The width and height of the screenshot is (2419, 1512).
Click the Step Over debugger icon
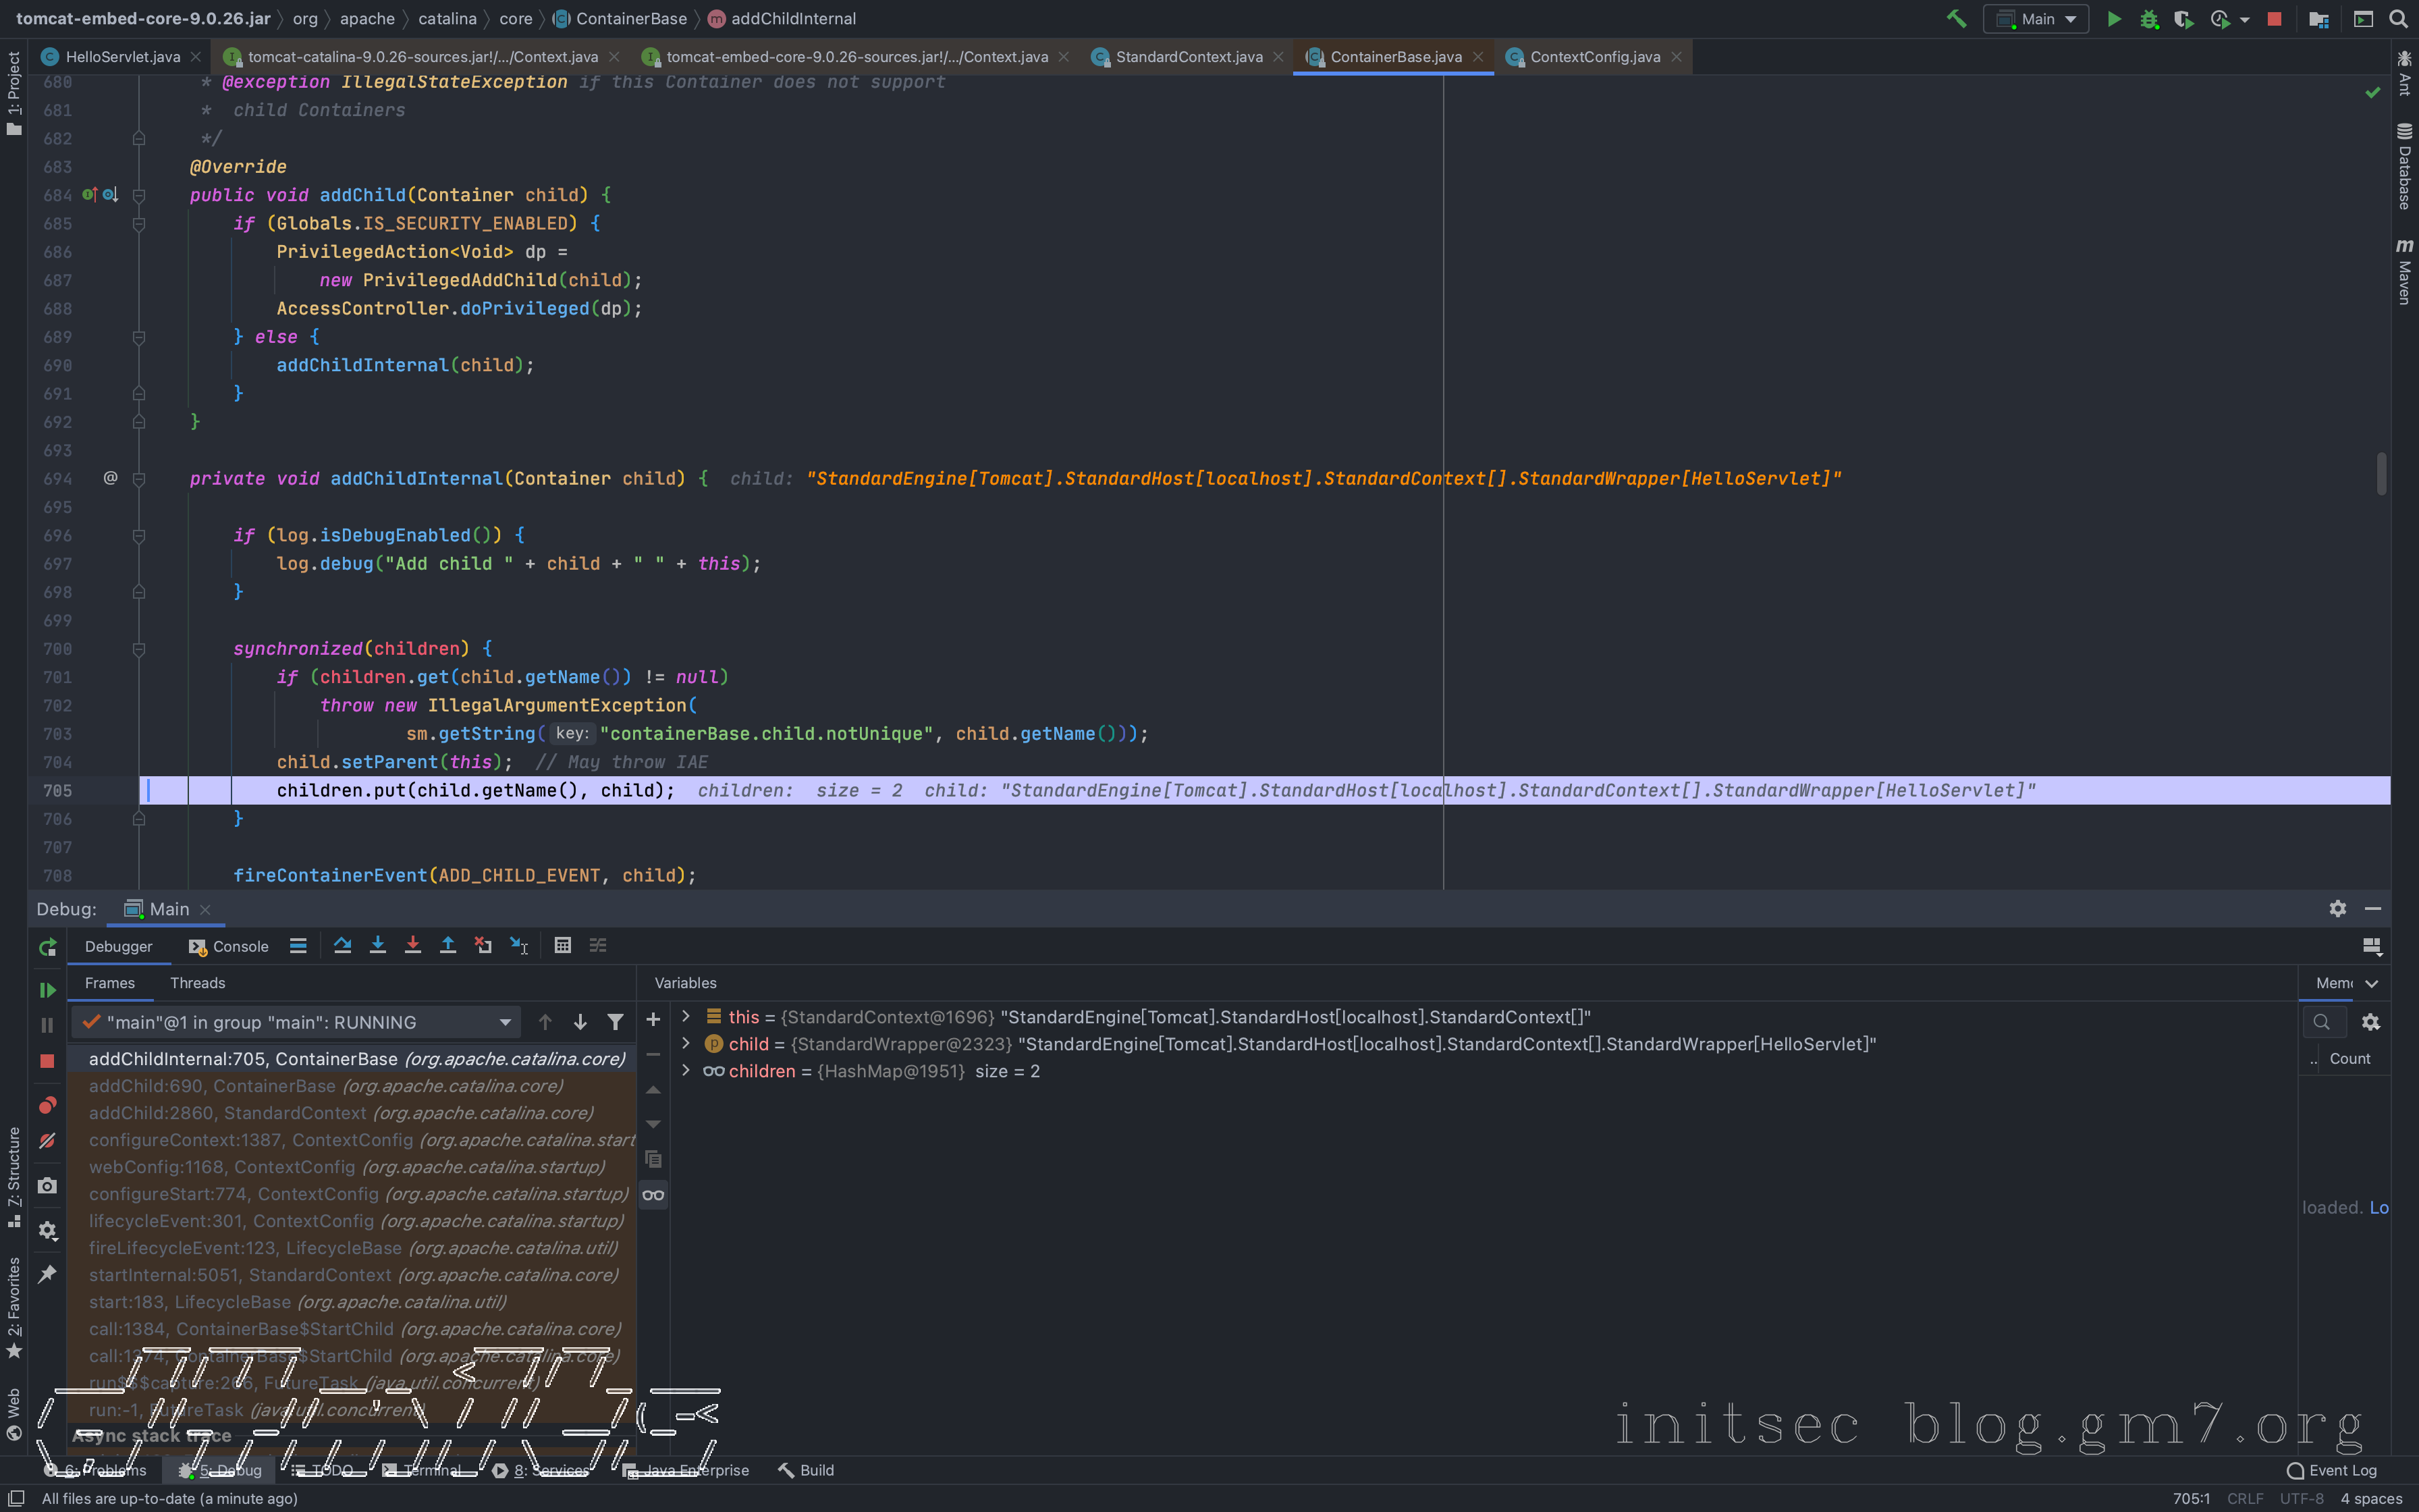coord(342,945)
